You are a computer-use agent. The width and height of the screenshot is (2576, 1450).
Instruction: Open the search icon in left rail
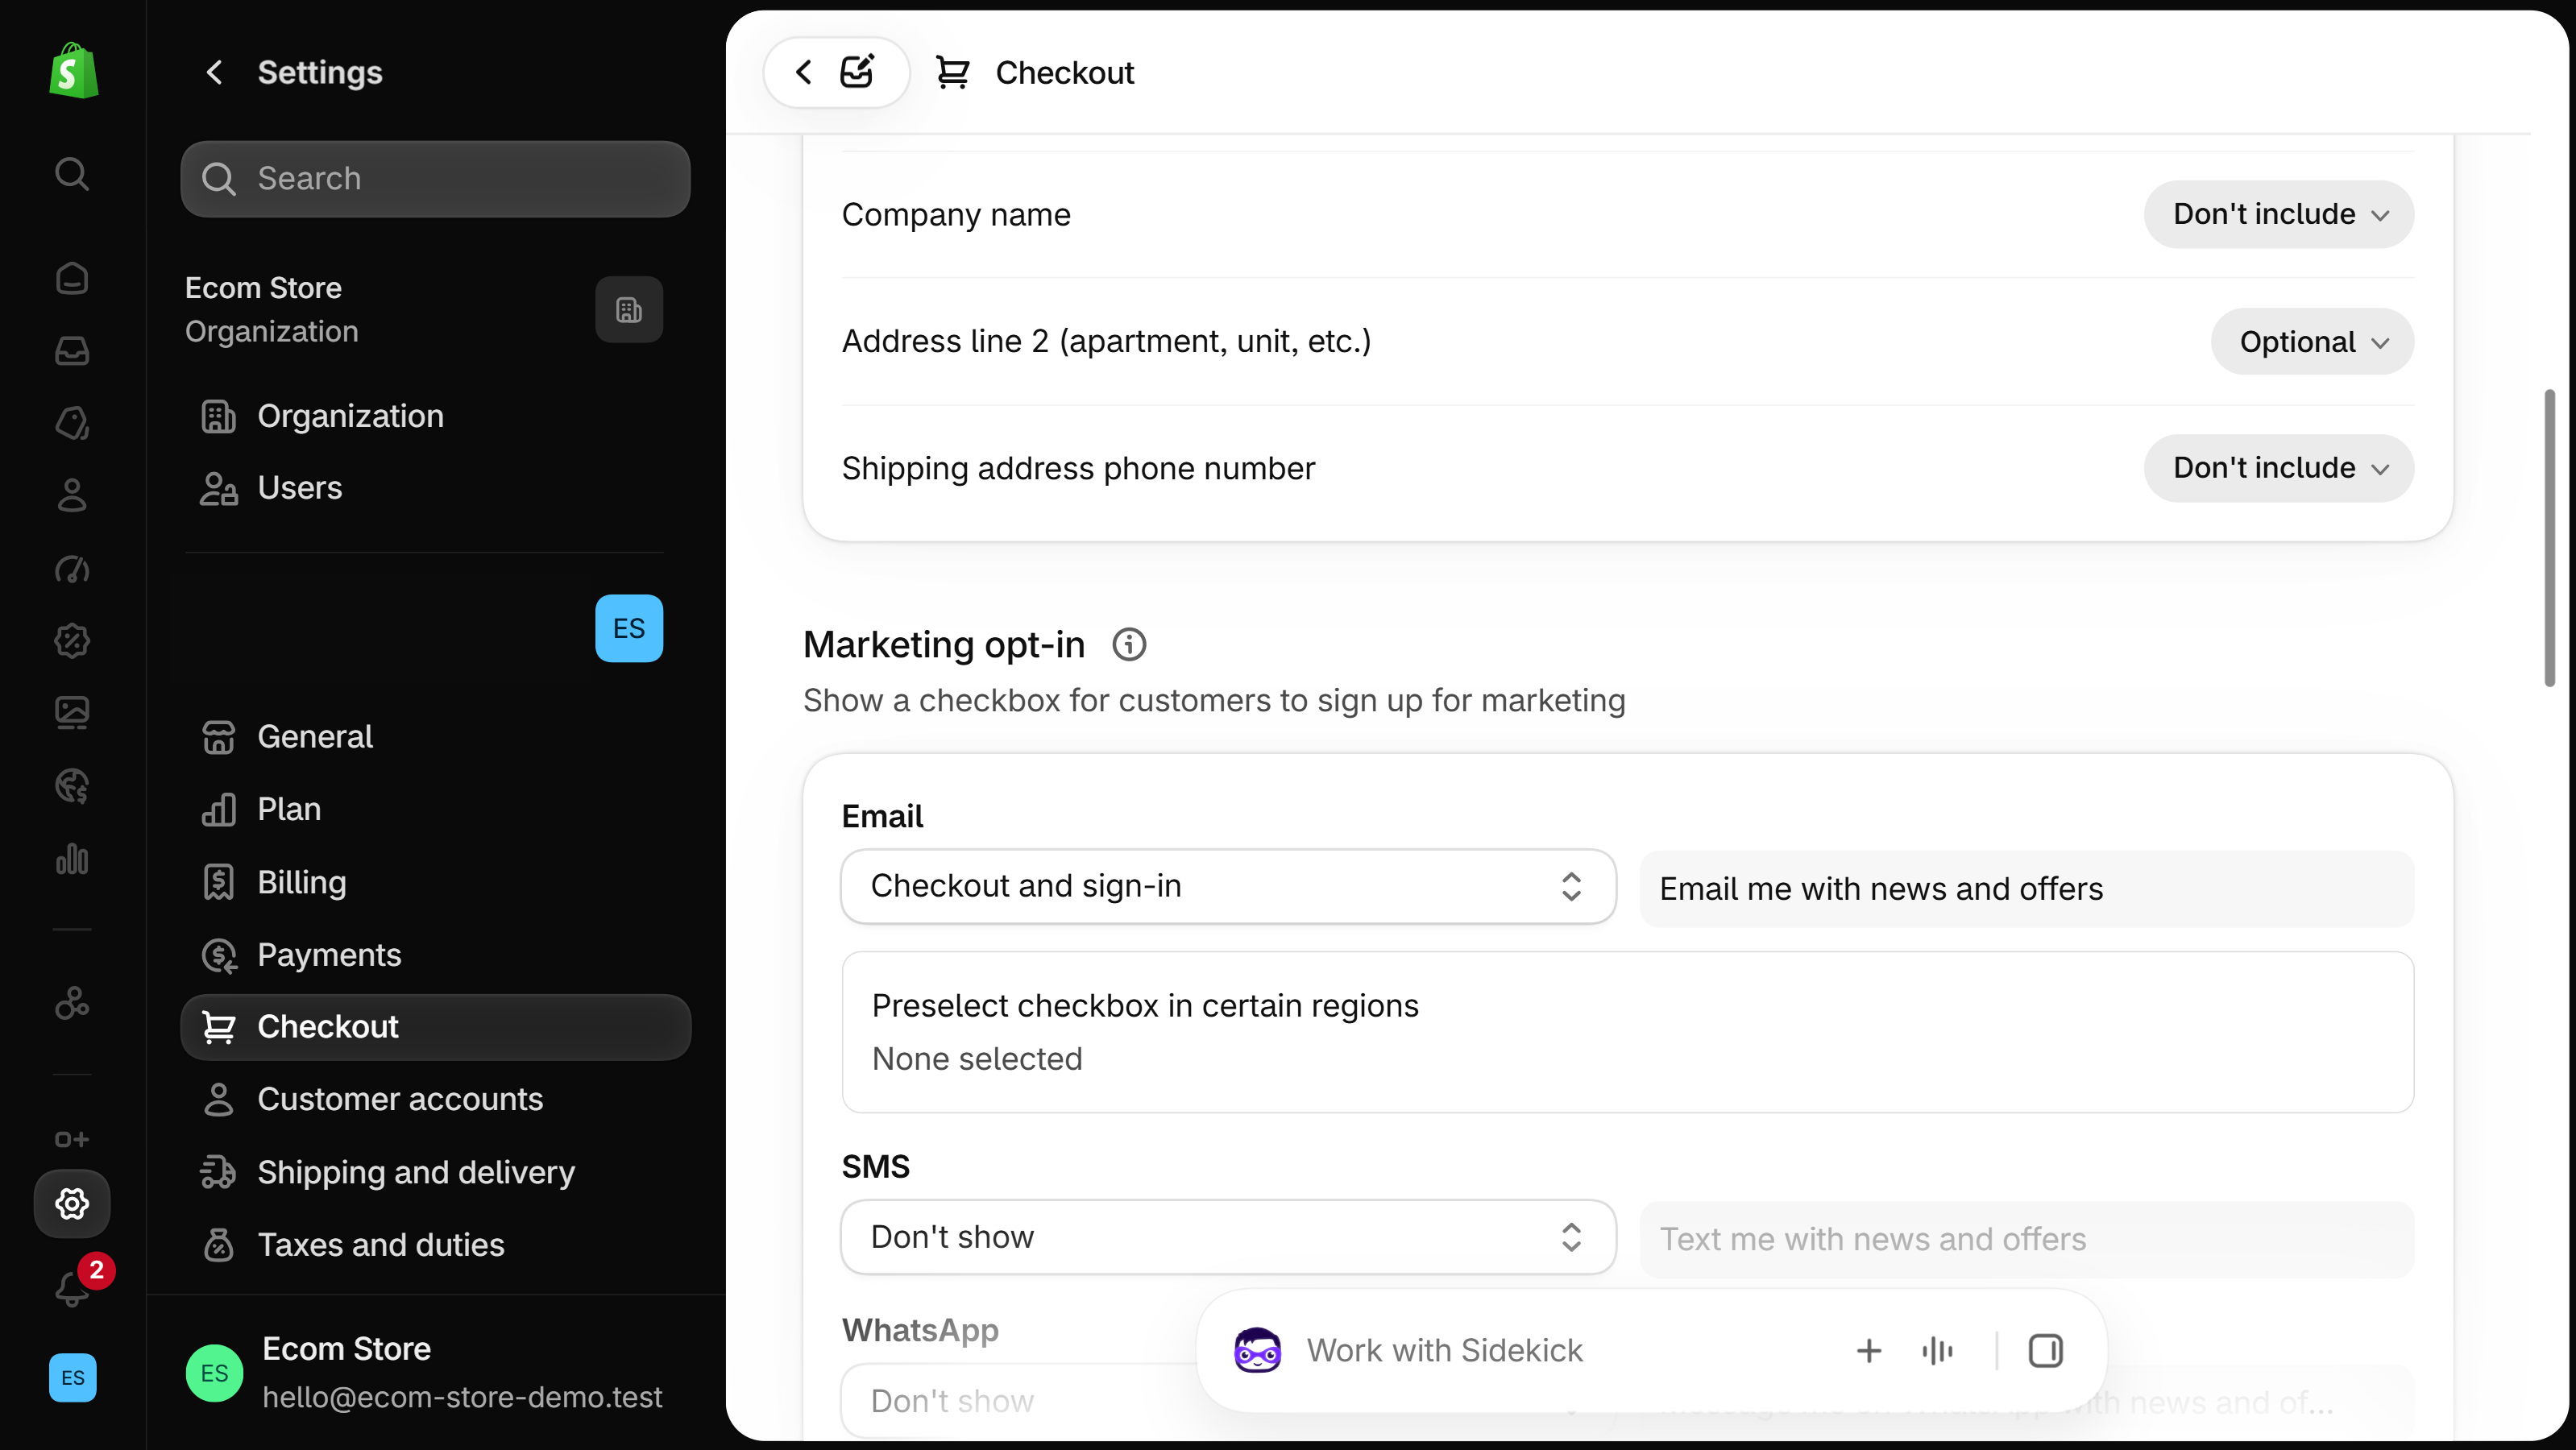coord(72,174)
